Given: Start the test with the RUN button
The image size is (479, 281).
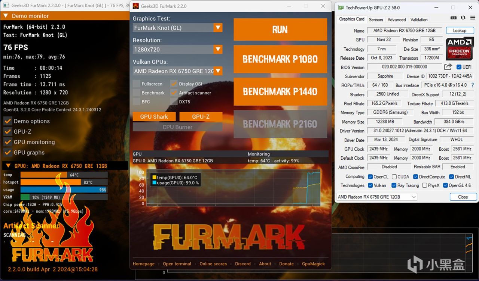Looking at the screenshot, I should 280,29.
